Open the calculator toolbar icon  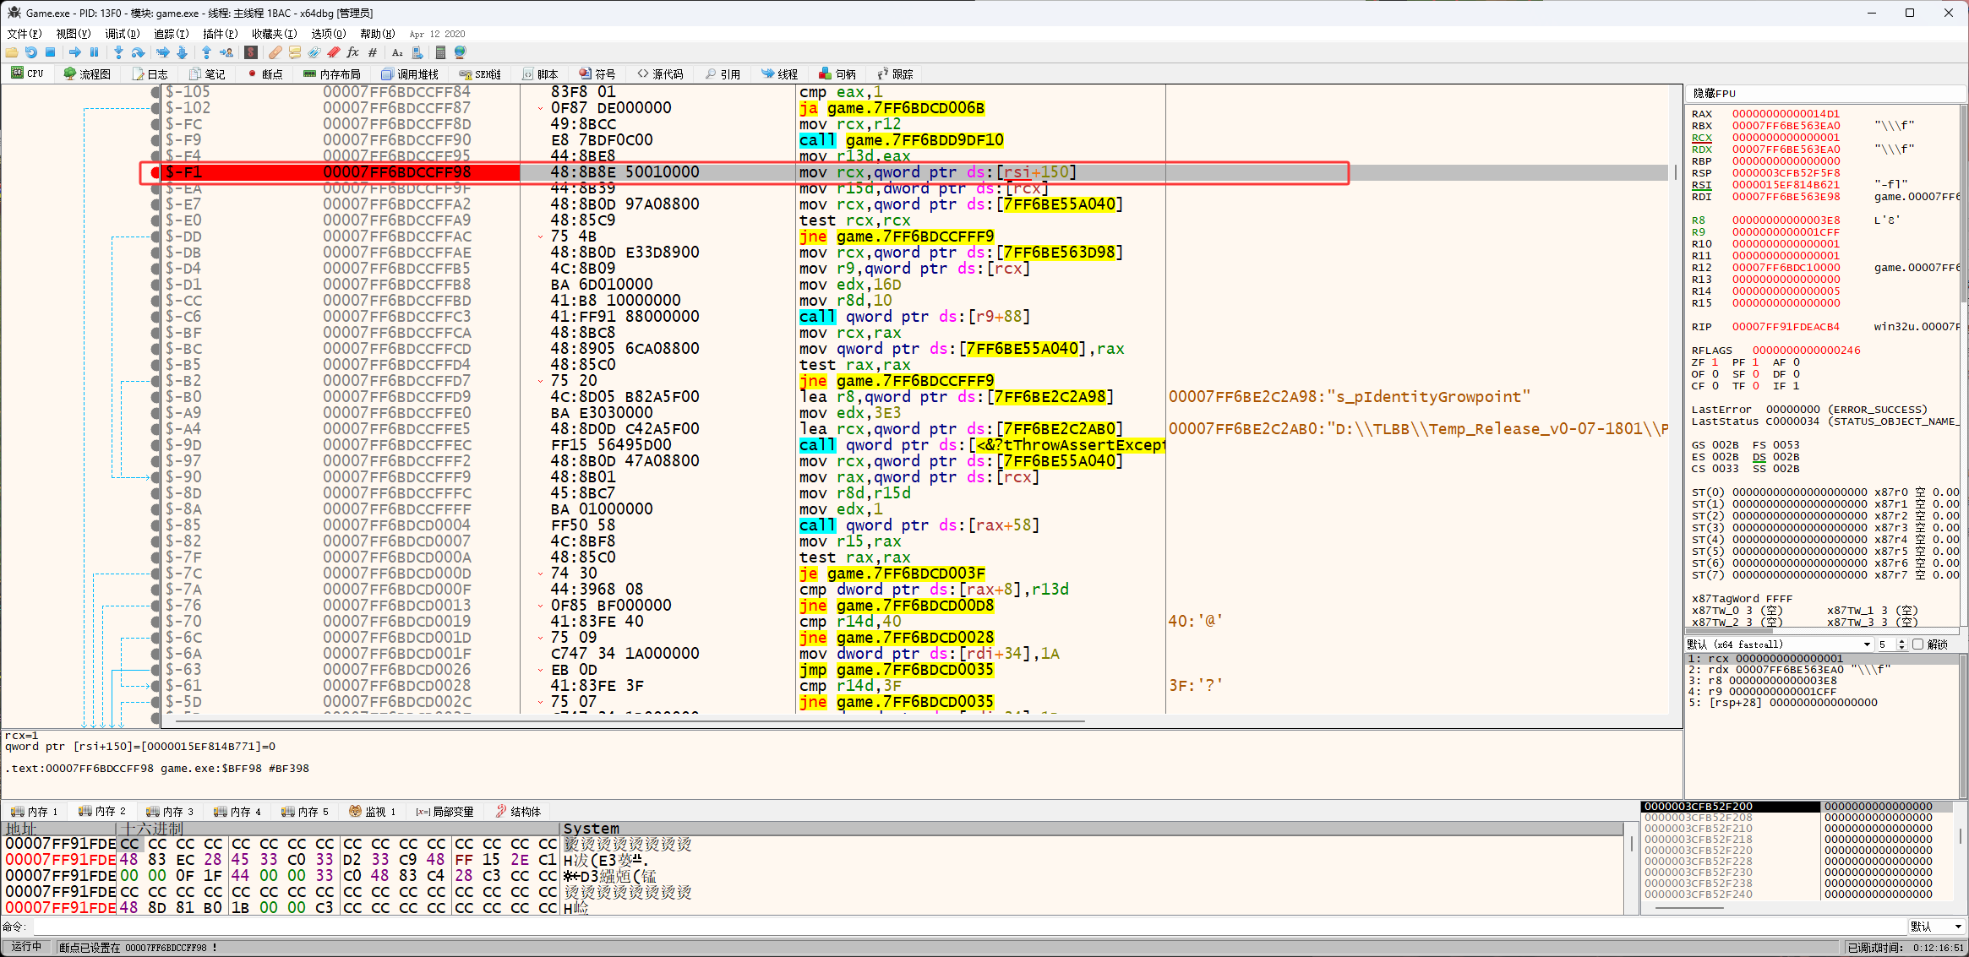pyautogui.click(x=440, y=52)
